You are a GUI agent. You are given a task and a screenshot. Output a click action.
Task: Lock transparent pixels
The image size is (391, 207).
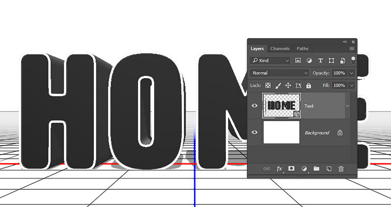(268, 86)
